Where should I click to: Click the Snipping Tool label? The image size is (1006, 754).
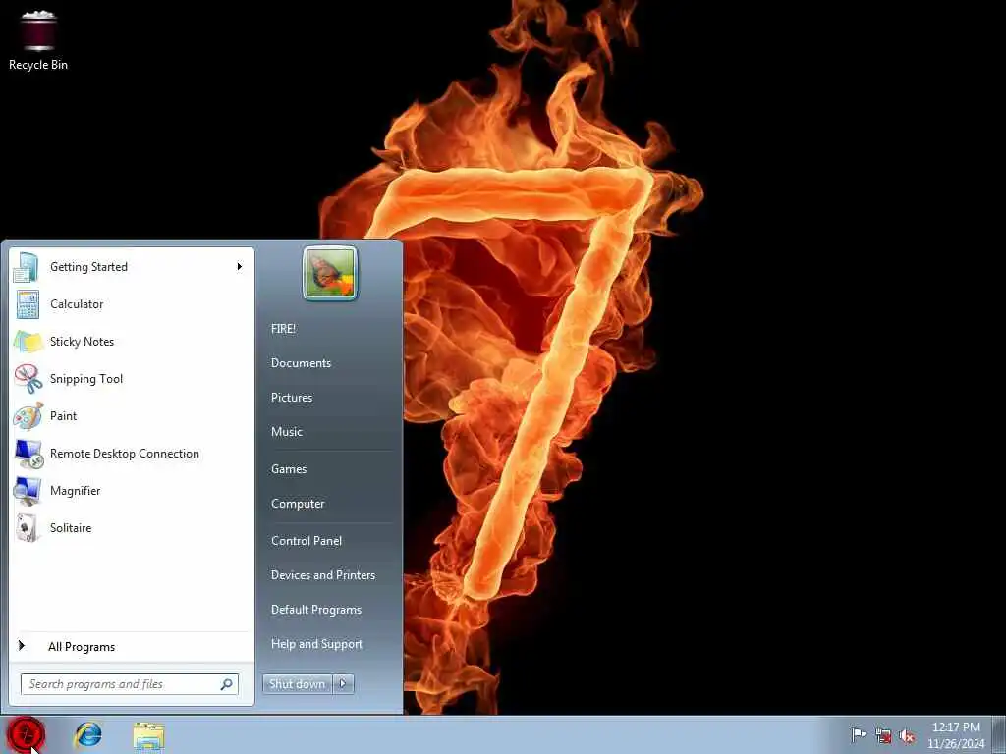click(86, 379)
